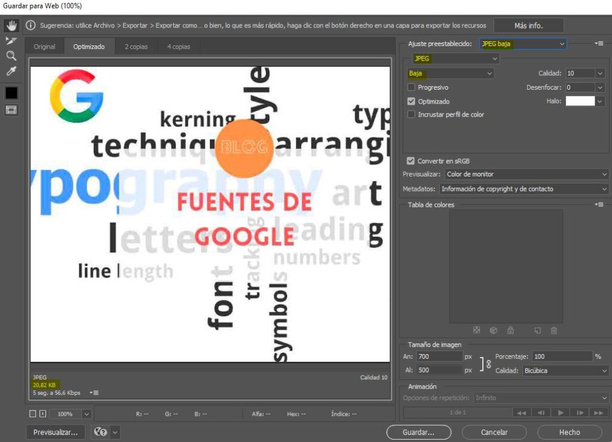Click the info suggestion icon

click(30, 25)
